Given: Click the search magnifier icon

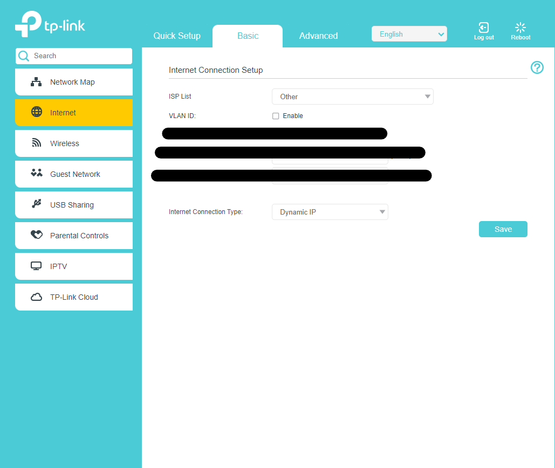Looking at the screenshot, I should coord(24,56).
